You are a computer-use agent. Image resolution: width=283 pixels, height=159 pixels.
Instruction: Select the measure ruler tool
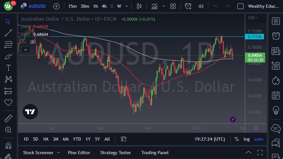[x=8, y=118]
